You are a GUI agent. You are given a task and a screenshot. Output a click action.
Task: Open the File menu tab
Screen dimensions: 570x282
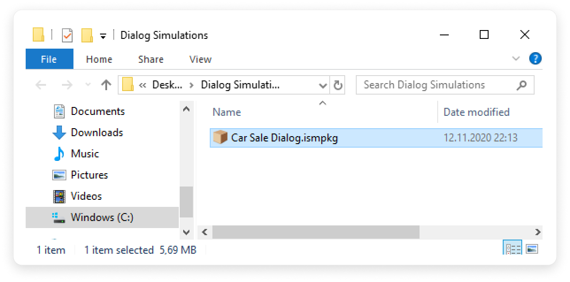pyautogui.click(x=49, y=59)
